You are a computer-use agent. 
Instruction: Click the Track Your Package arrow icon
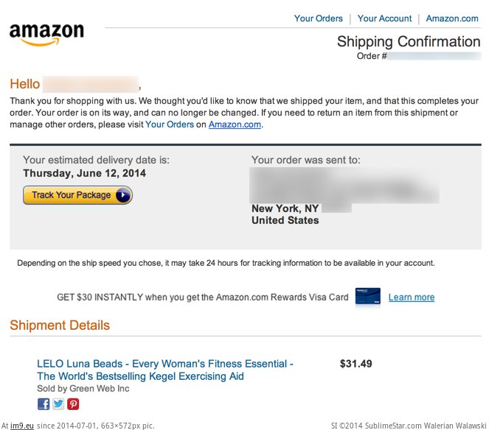(123, 195)
